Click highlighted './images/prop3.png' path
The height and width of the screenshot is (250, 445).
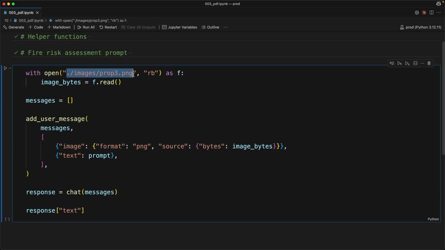tap(100, 73)
